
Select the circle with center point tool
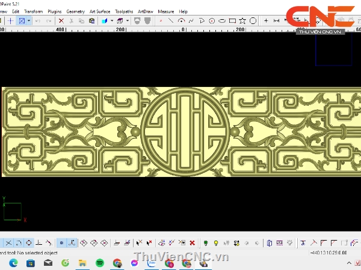click(x=212, y=21)
